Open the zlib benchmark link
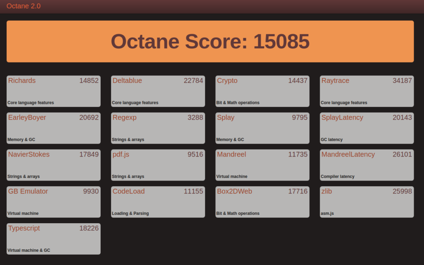The image size is (424, 265). click(326, 191)
